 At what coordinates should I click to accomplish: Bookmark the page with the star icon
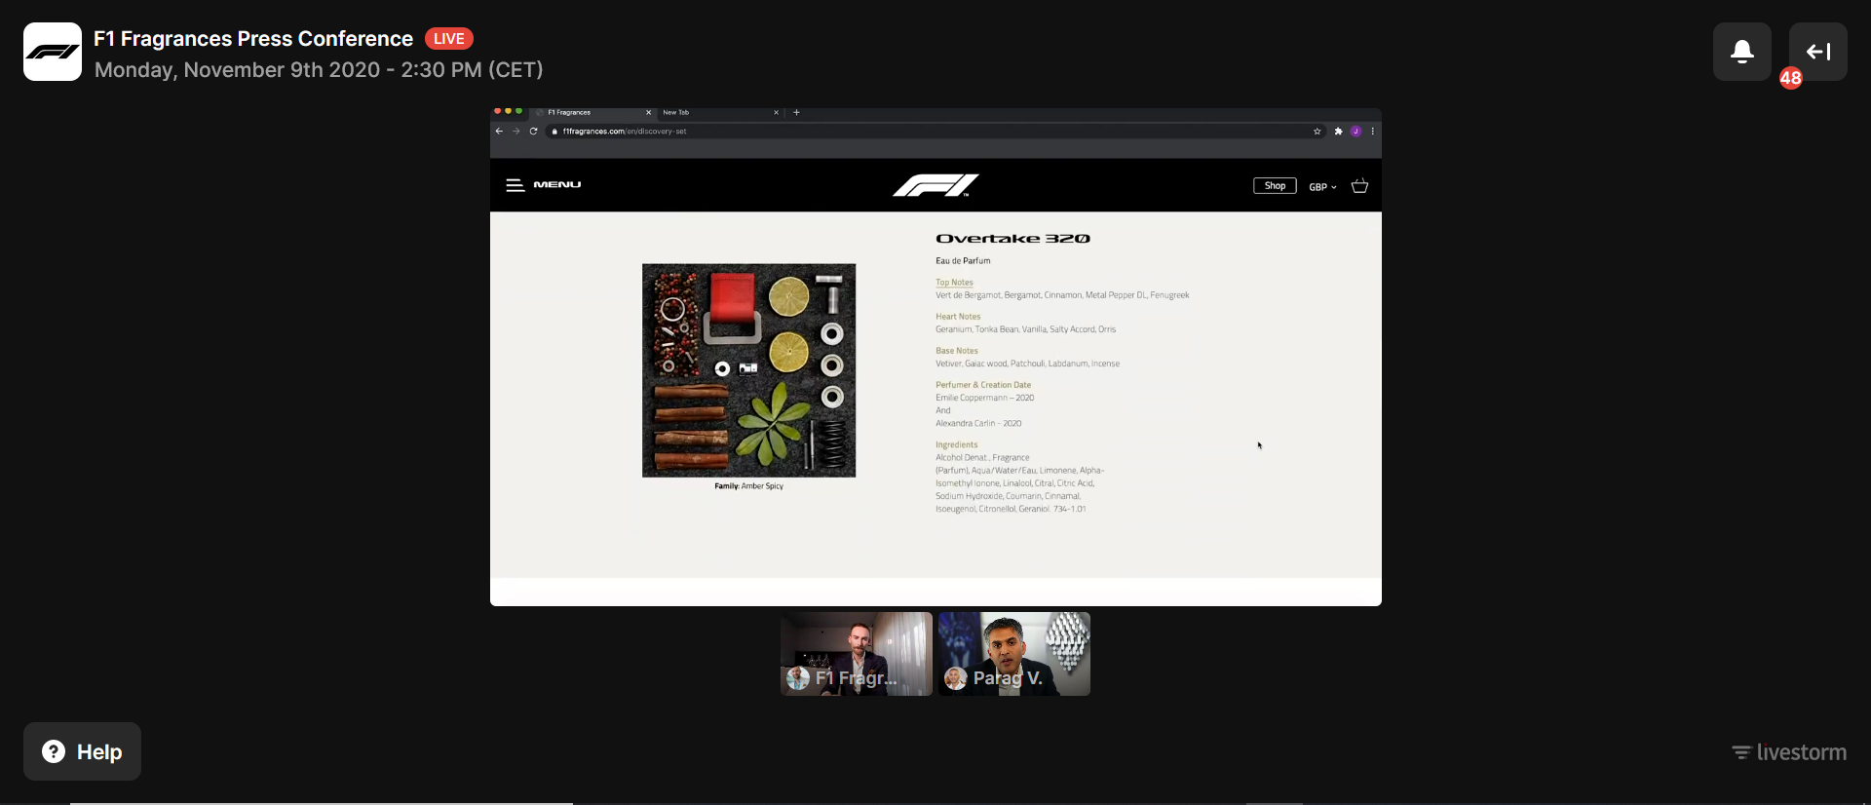point(1317,132)
